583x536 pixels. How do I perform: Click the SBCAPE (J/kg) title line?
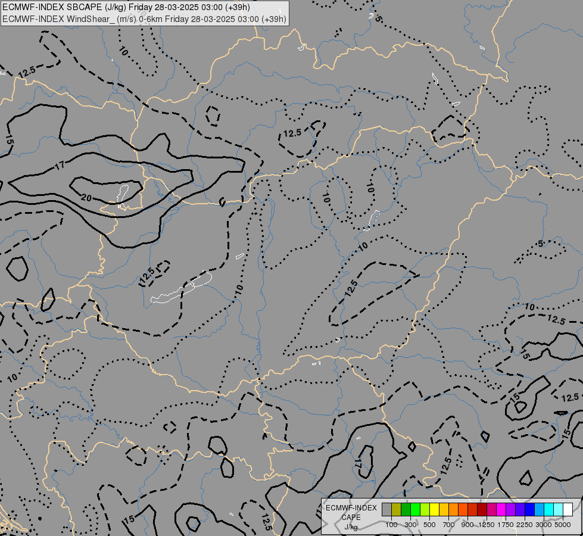coord(126,7)
